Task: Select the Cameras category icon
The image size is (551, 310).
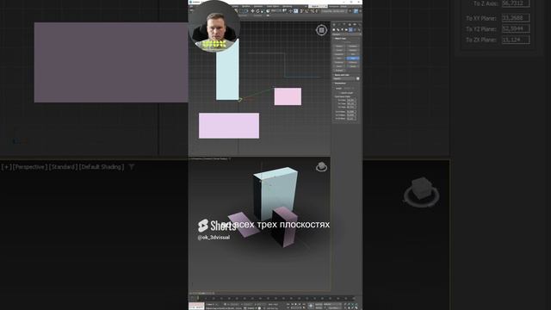Action: tap(346, 29)
